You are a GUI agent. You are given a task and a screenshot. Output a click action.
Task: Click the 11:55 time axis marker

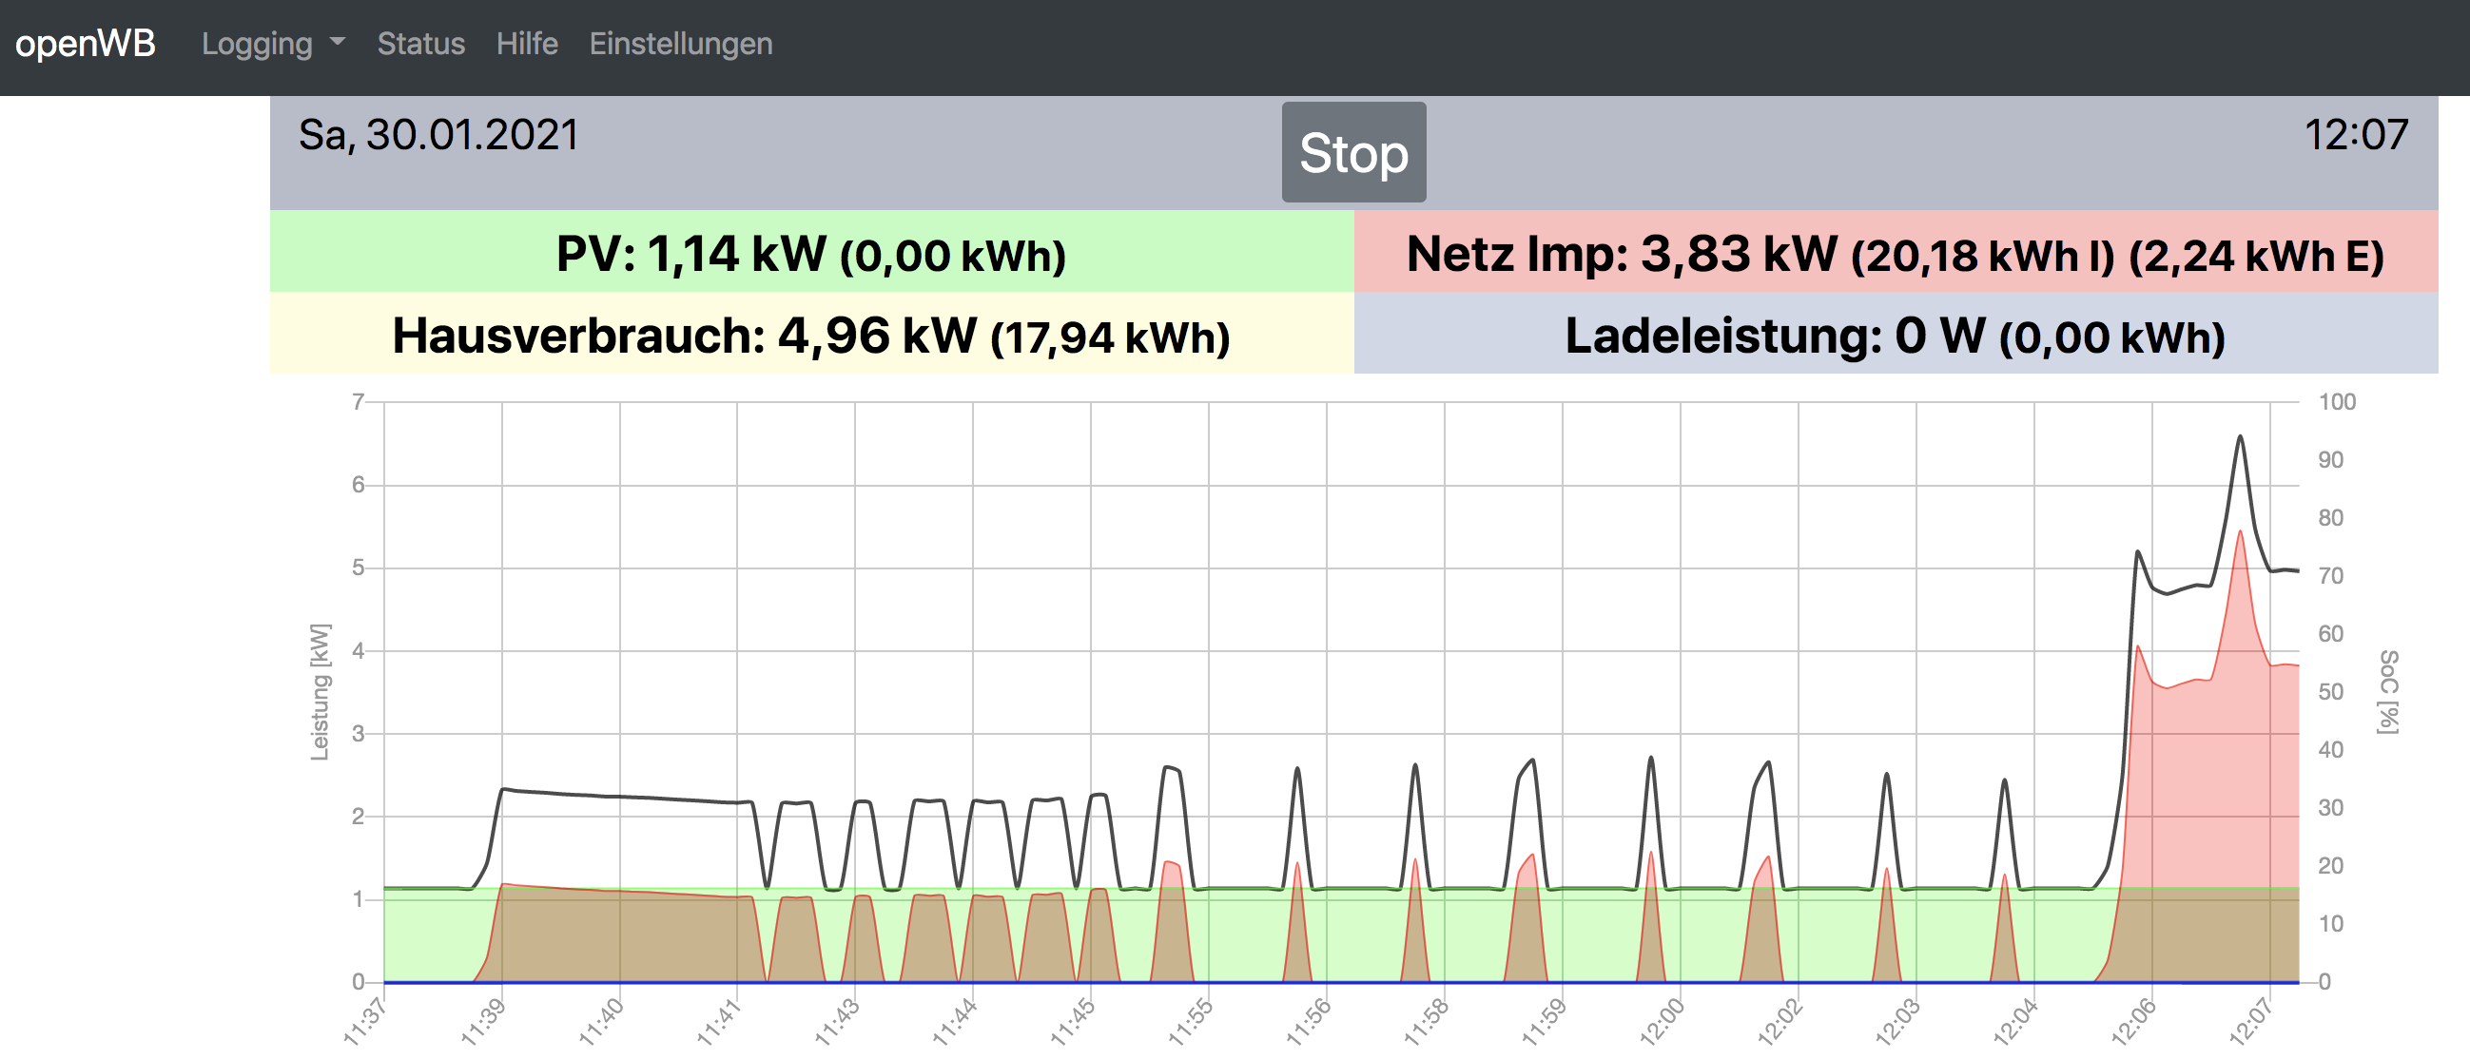(x=1190, y=1022)
